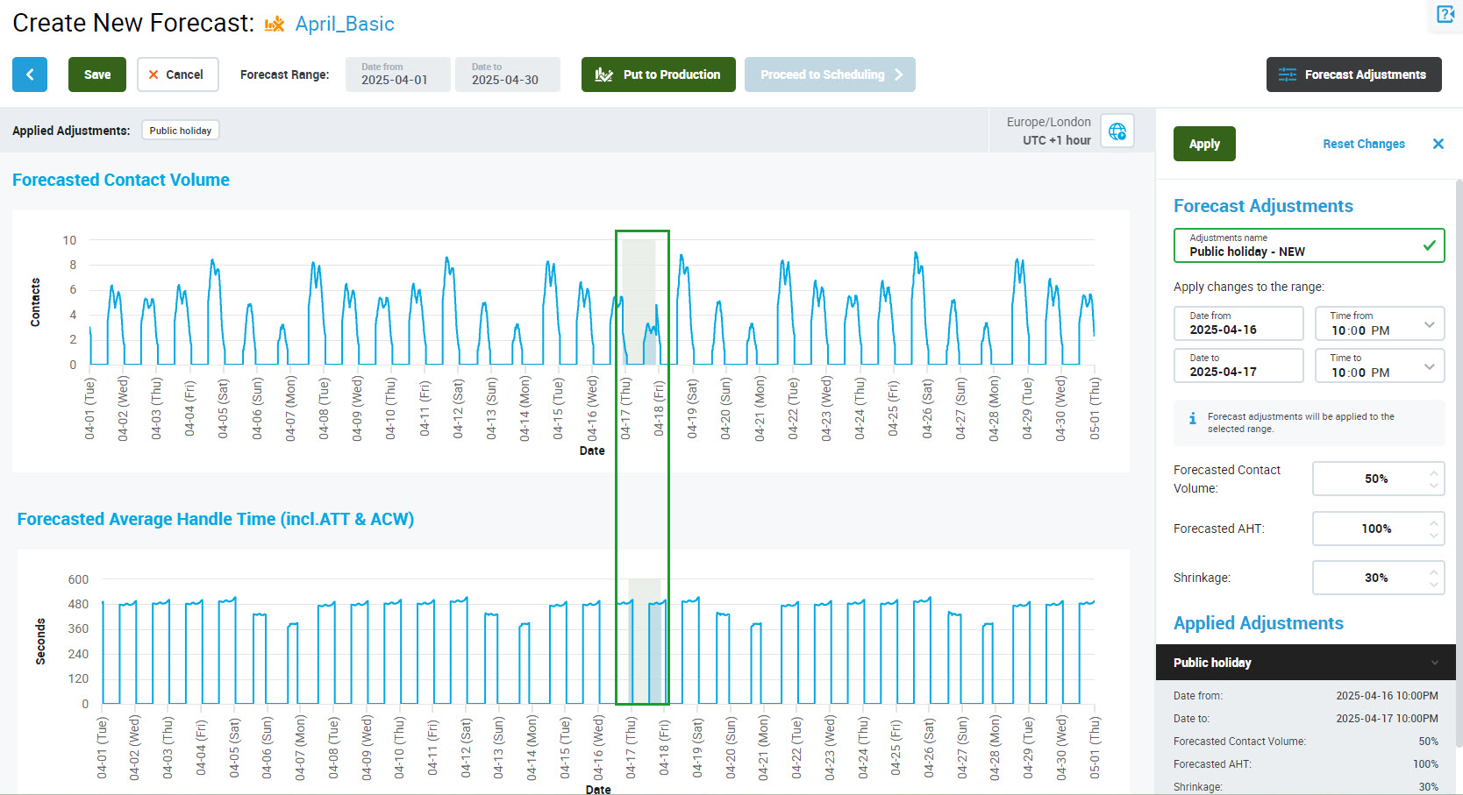Close the Forecast Adjustments panel
The width and height of the screenshot is (1463, 795).
1438,144
